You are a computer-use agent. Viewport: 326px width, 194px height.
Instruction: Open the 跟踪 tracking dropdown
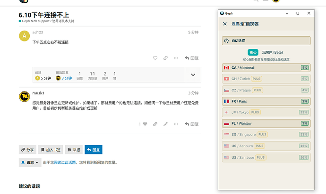[30, 162]
